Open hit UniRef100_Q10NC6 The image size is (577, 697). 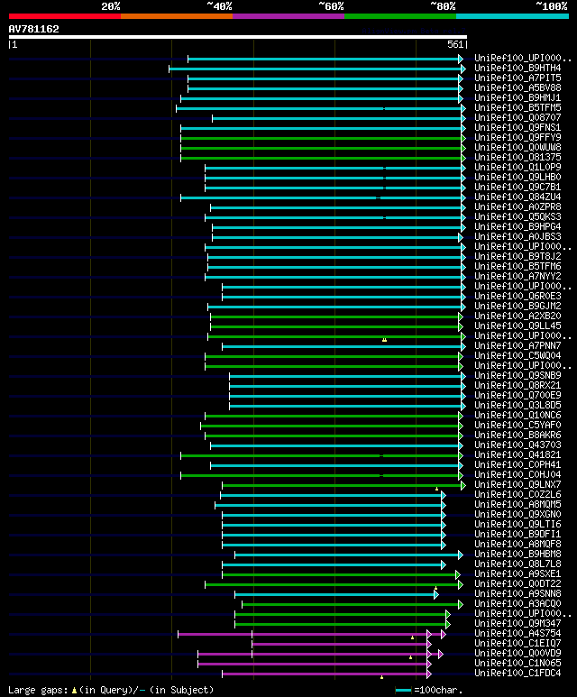pyautogui.click(x=517, y=415)
